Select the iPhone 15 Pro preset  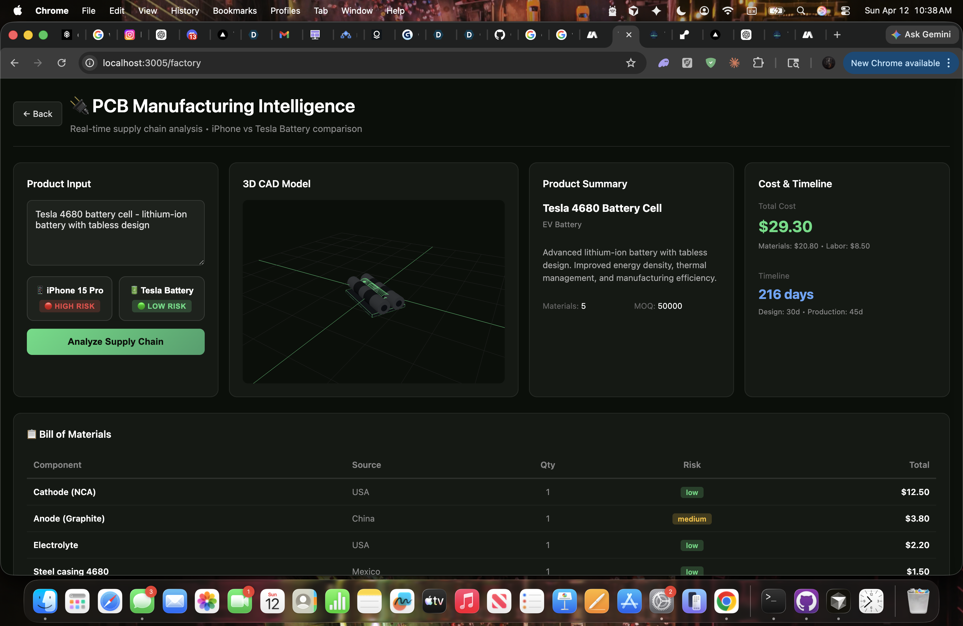coord(69,298)
